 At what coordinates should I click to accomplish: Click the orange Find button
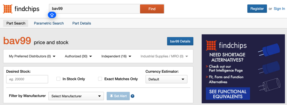[x=152, y=9]
